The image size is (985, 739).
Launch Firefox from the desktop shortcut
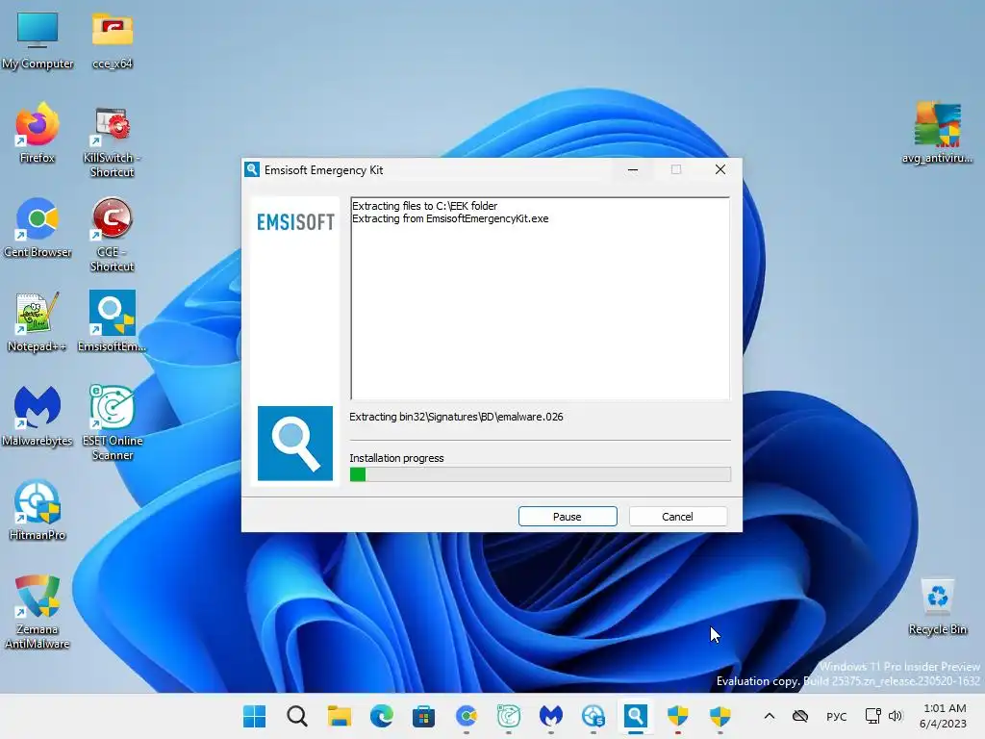(x=38, y=133)
